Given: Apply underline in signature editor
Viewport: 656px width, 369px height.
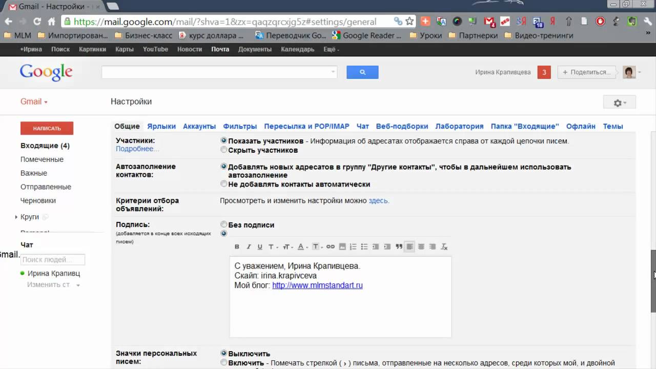Looking at the screenshot, I should [x=260, y=247].
